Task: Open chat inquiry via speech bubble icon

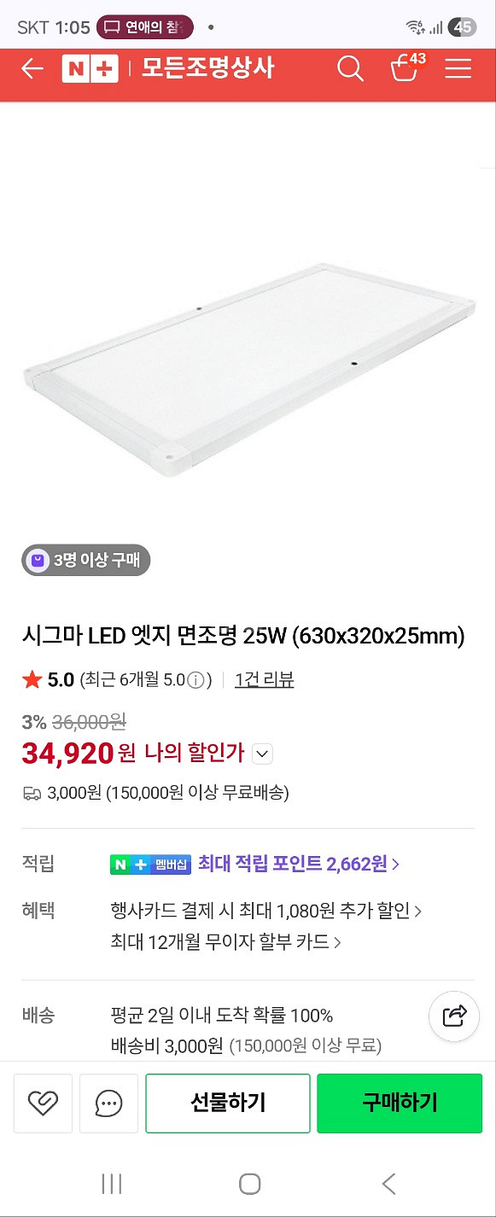Action: [x=108, y=1103]
